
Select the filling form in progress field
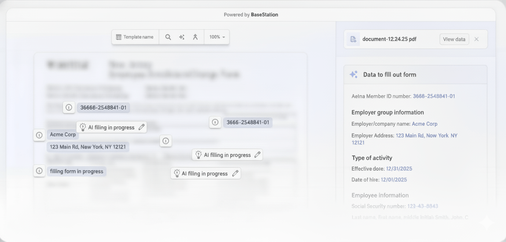click(76, 171)
